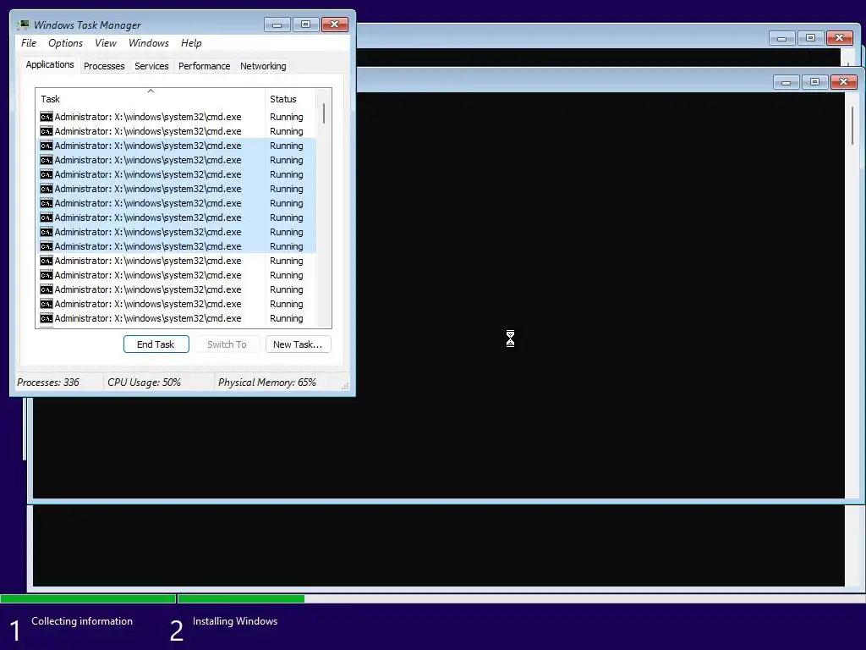Screen dimensions: 866x650
Task: Close the Windows Task Manager window
Action: 335,25
